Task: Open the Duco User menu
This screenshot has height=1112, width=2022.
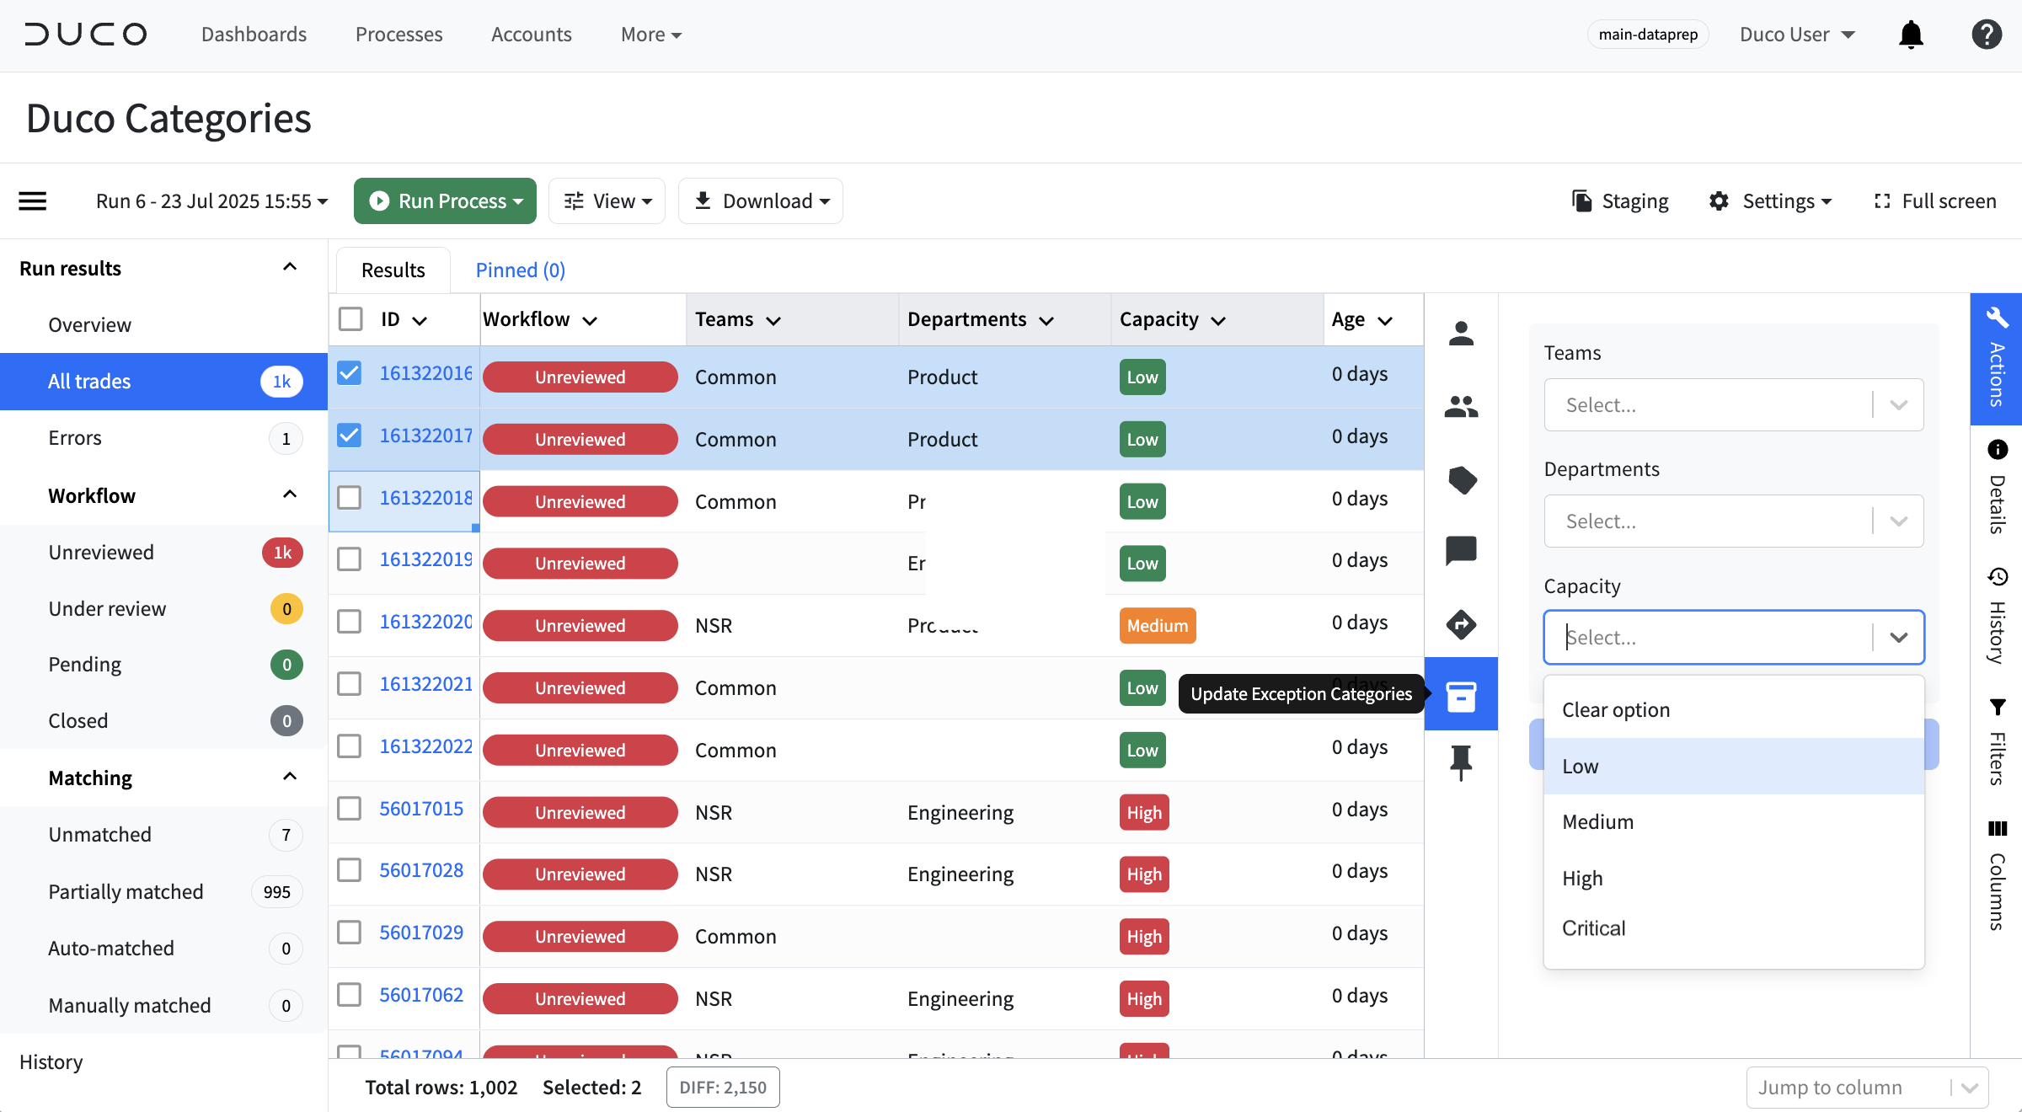Action: point(1797,35)
